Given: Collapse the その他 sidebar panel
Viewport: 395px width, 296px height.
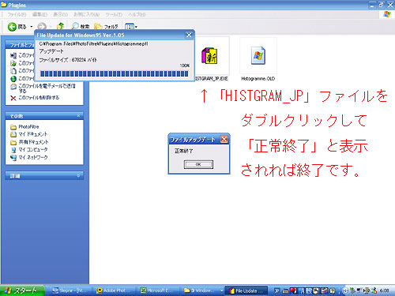Looking at the screenshot, I should click(x=78, y=116).
